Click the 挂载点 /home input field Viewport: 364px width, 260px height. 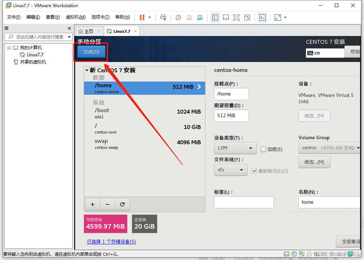231,94
